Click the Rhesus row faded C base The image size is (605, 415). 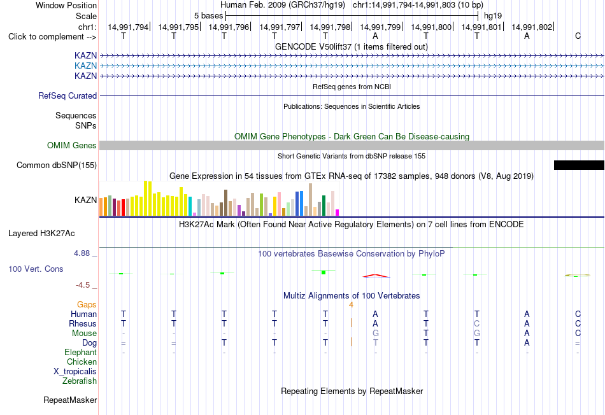[x=477, y=323]
